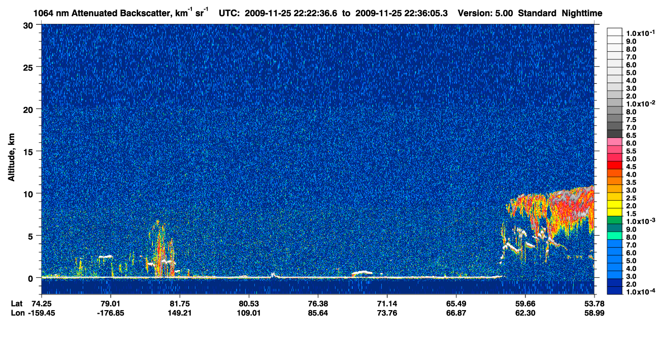Click longitude value 73.76

pyautogui.click(x=387, y=313)
